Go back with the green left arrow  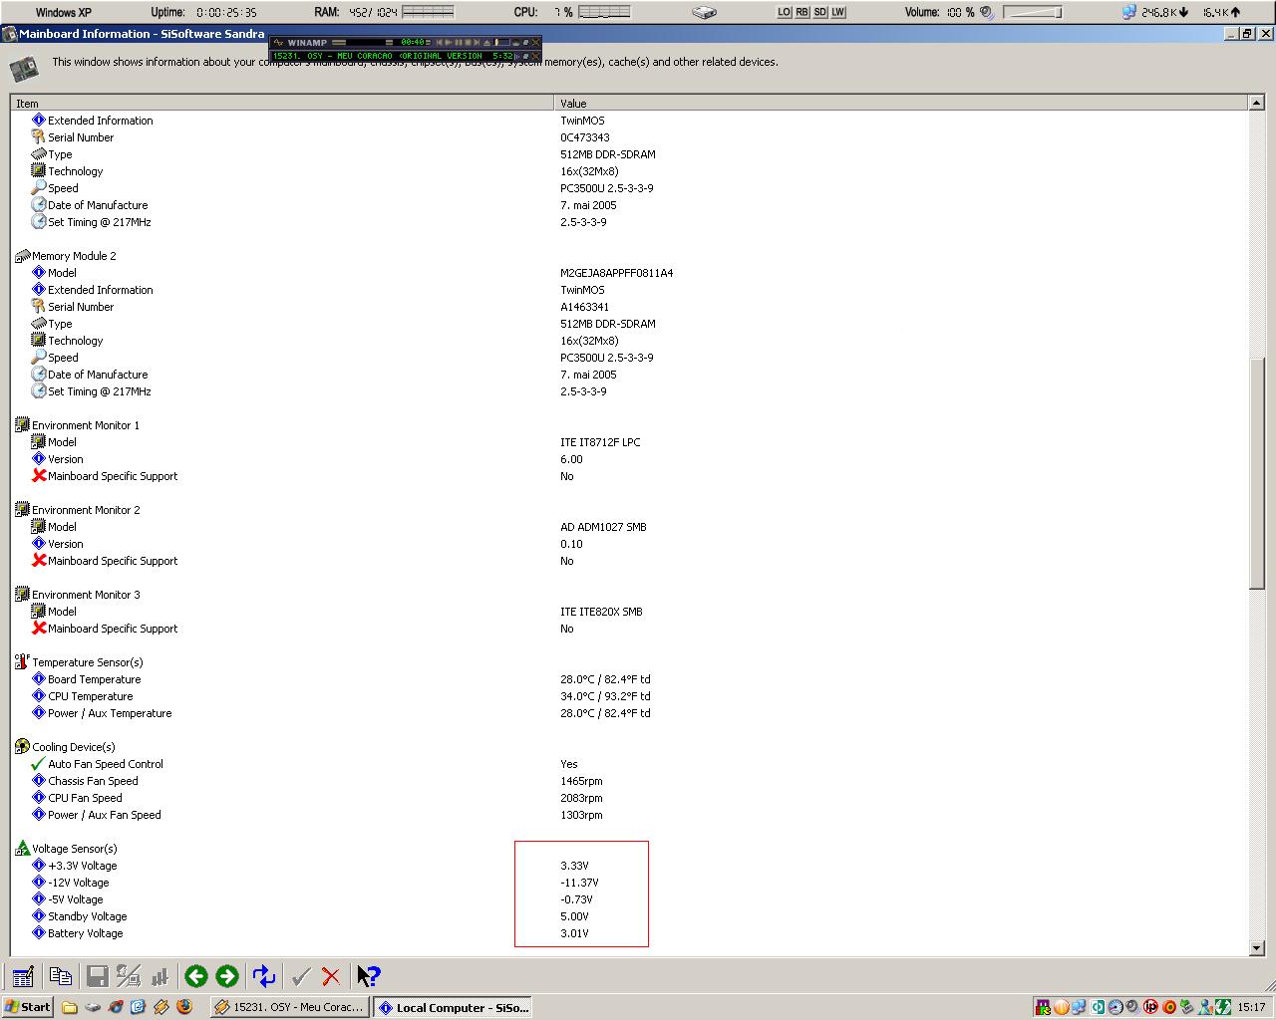pos(196,976)
